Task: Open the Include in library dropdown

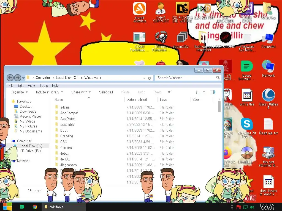Action: pos(49,92)
